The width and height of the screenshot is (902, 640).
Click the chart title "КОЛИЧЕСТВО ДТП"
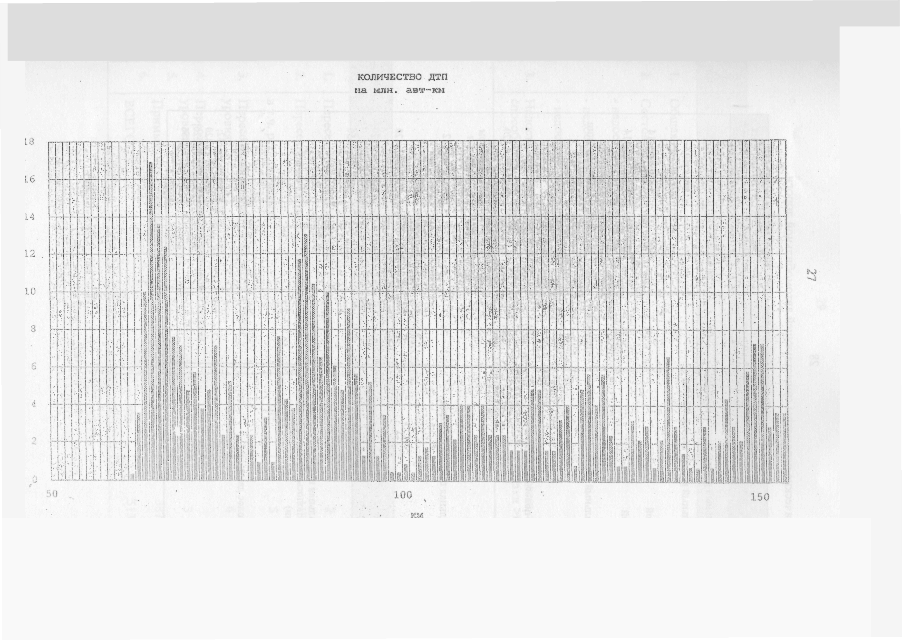pyautogui.click(x=402, y=78)
